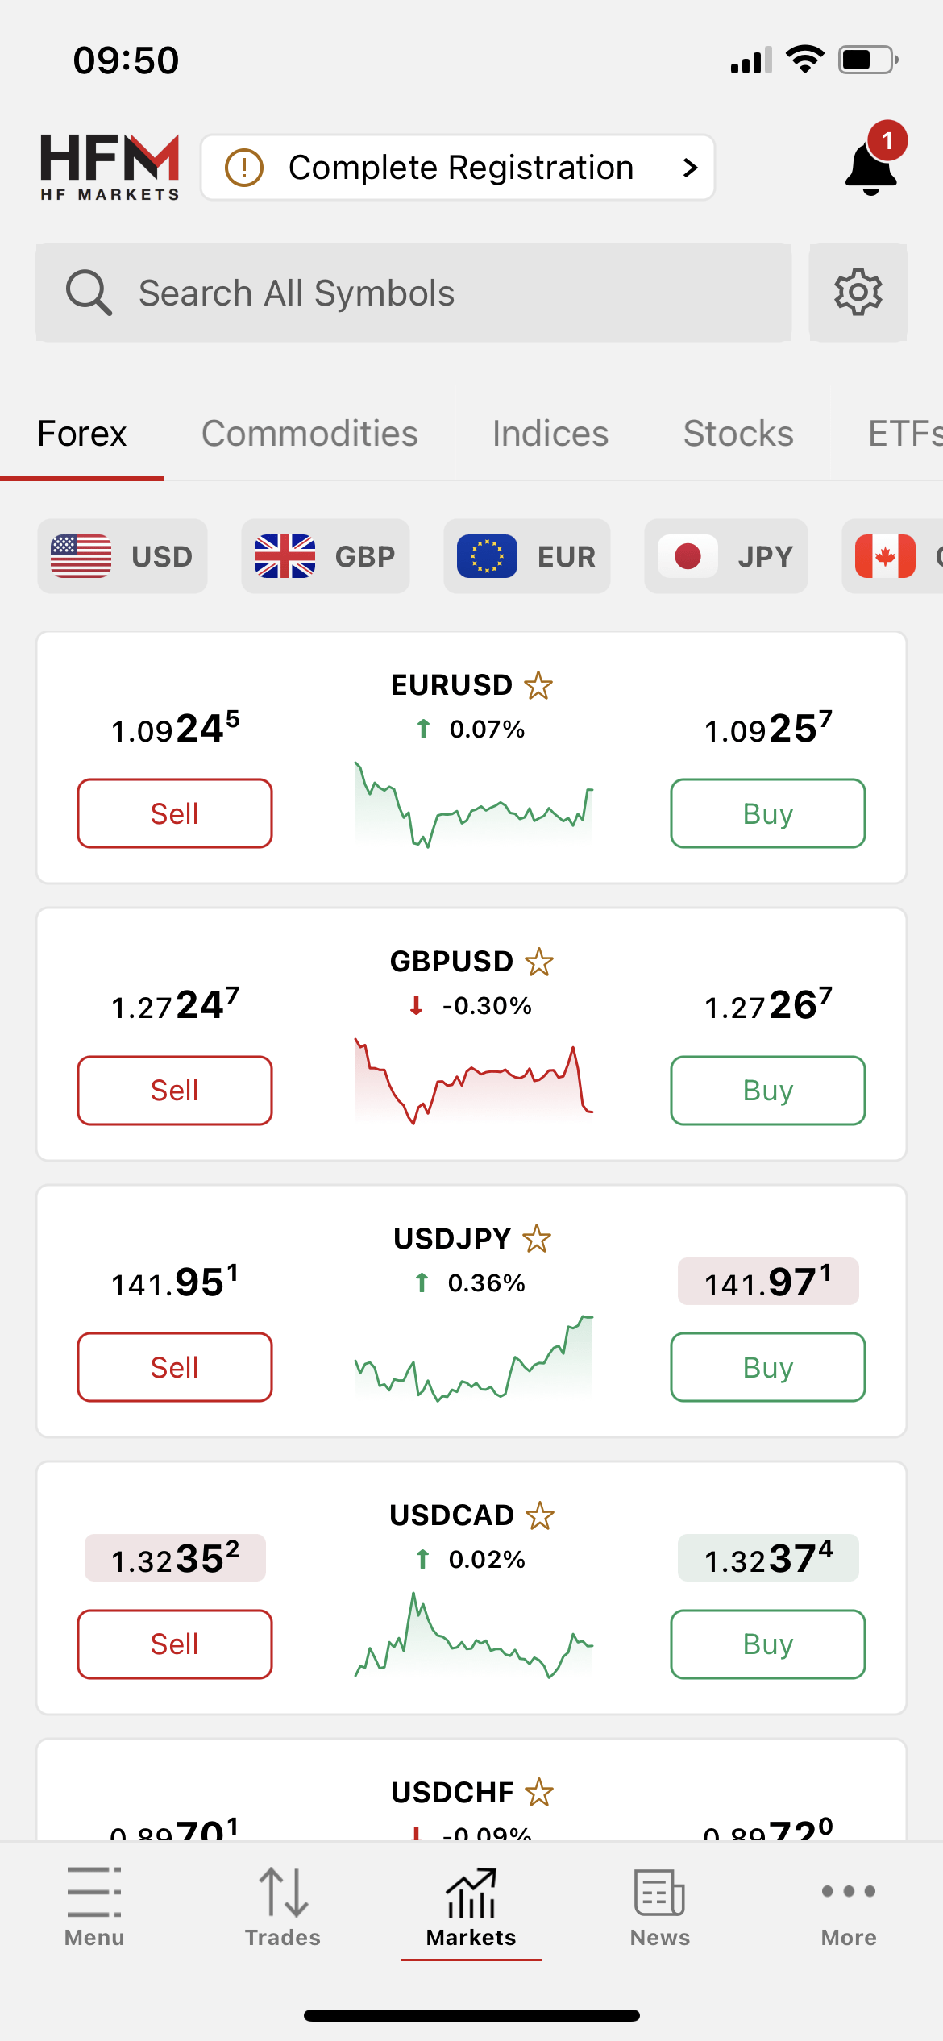This screenshot has height=2041, width=943.
Task: Filter pairs by JPY currency chip
Action: click(725, 556)
